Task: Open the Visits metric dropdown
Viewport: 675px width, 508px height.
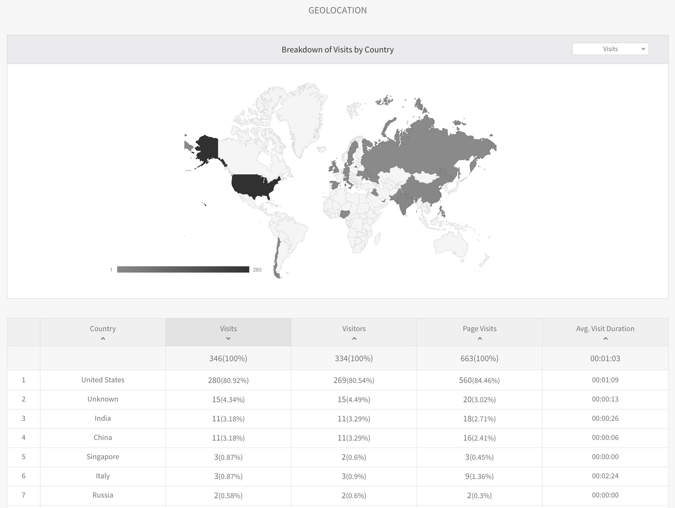Action: coord(610,49)
